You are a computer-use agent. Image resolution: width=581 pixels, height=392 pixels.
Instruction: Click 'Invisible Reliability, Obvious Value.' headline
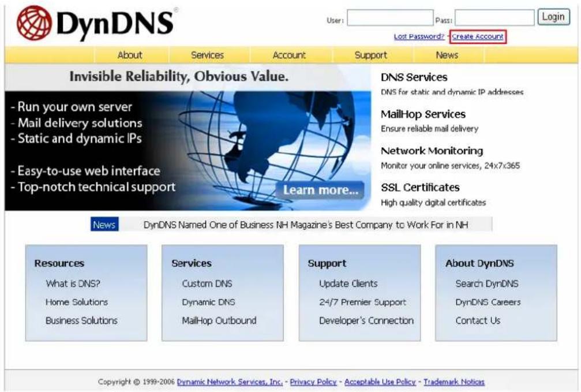[179, 76]
